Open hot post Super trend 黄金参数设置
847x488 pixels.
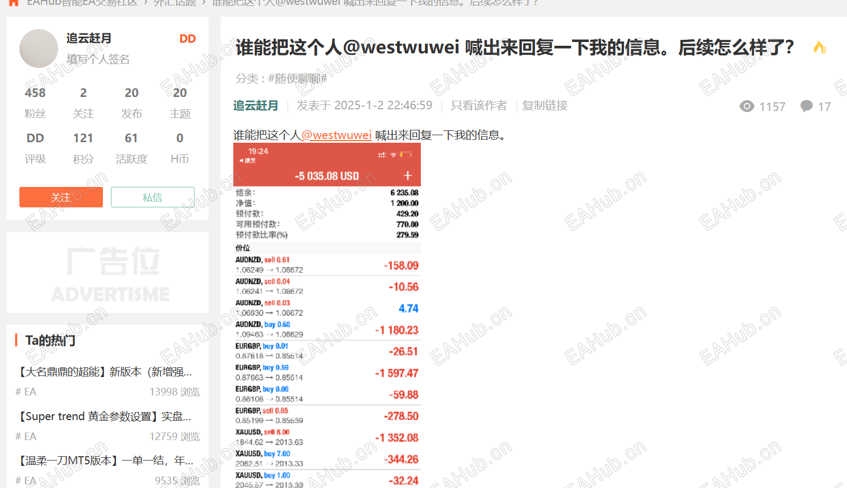click(106, 416)
